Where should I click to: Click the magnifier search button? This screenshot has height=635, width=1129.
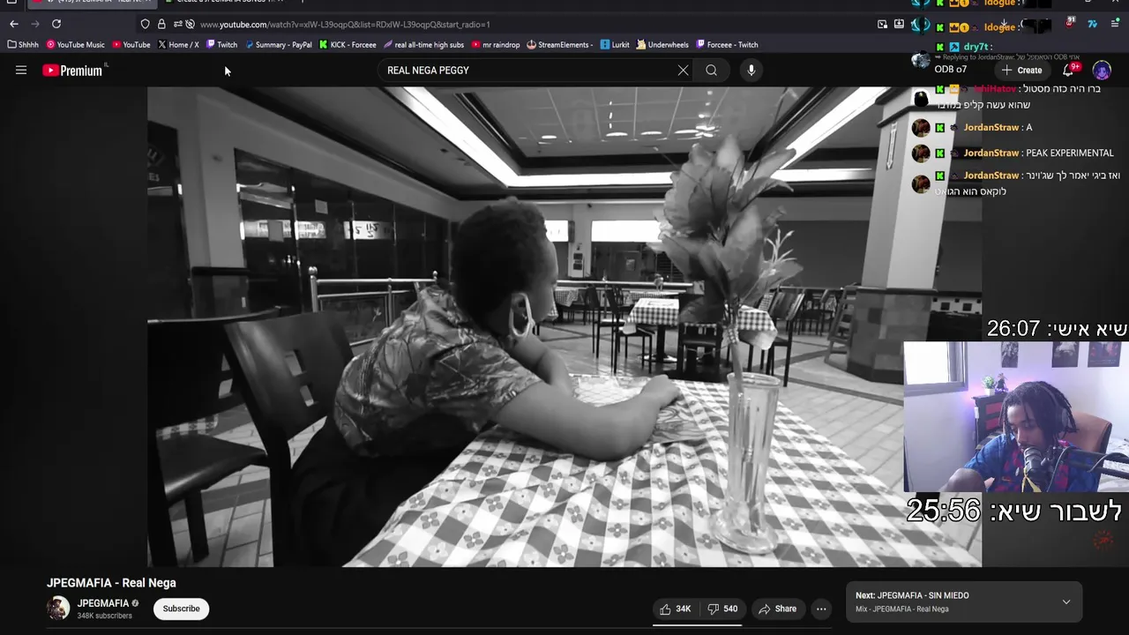(x=711, y=71)
